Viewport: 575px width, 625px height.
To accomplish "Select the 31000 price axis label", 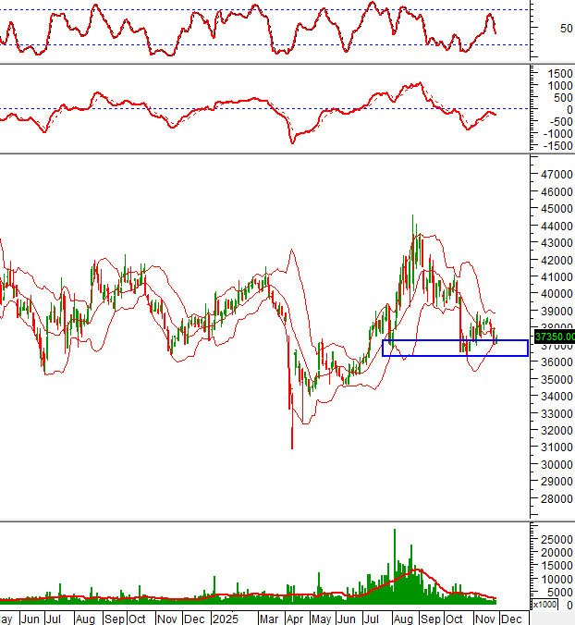I will pyautogui.click(x=556, y=447).
